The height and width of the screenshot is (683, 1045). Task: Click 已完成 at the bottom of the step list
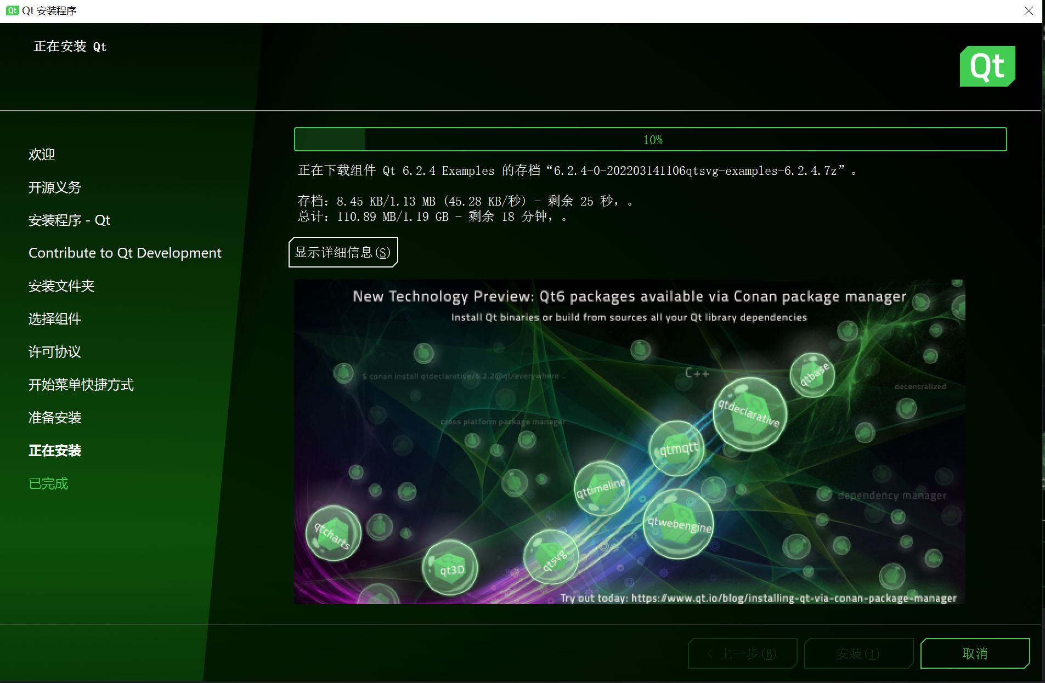point(48,483)
